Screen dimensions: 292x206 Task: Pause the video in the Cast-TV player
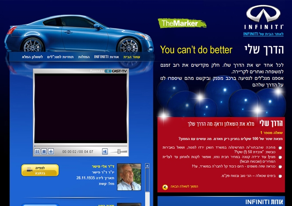point(37,151)
